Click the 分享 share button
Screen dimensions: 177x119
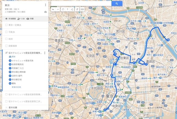pos(21,19)
